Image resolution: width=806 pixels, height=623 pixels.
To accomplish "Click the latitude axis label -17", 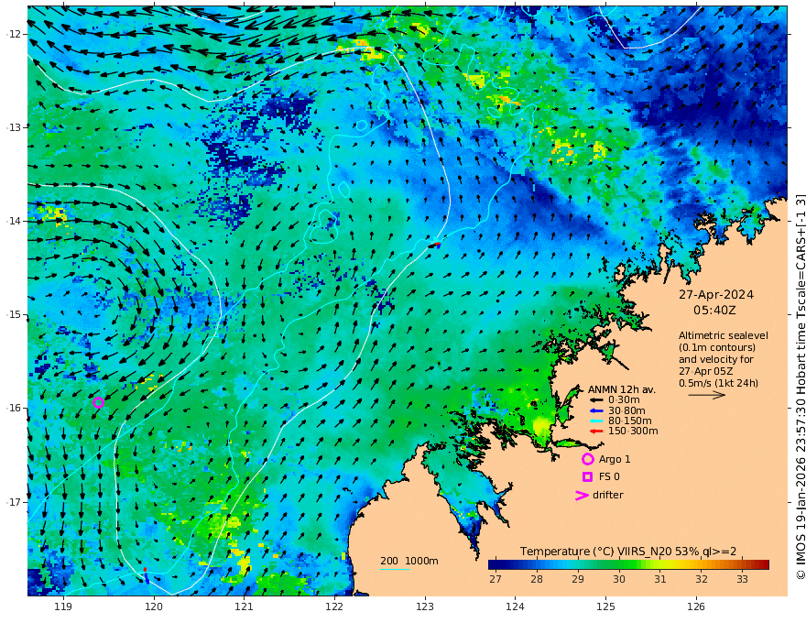I will [x=16, y=502].
